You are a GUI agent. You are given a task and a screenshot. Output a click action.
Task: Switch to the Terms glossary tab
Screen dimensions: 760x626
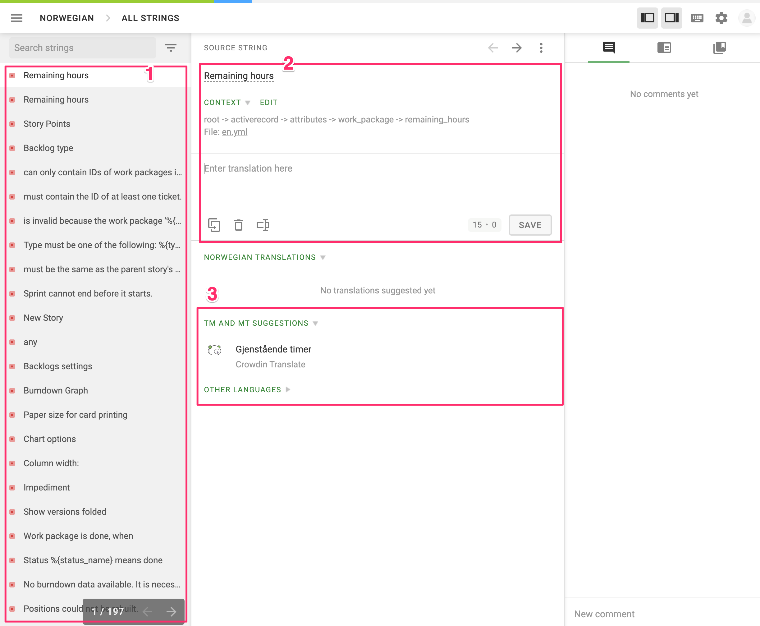click(x=720, y=48)
